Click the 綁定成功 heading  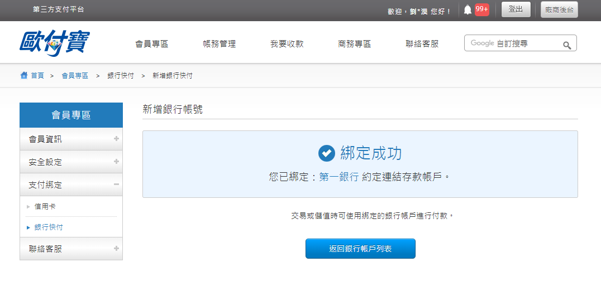click(x=371, y=153)
